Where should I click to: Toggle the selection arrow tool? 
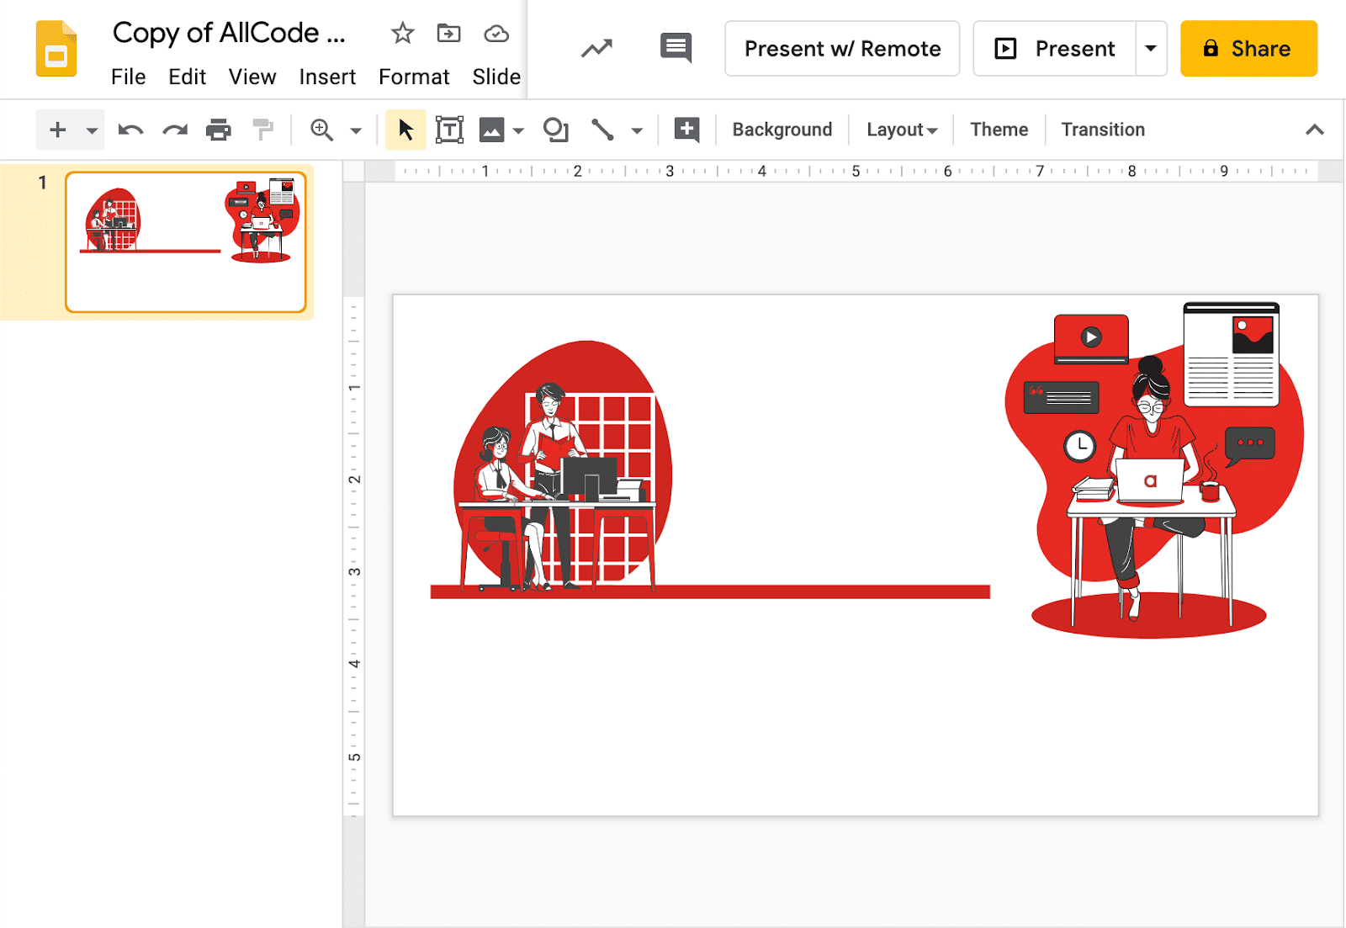tap(405, 130)
